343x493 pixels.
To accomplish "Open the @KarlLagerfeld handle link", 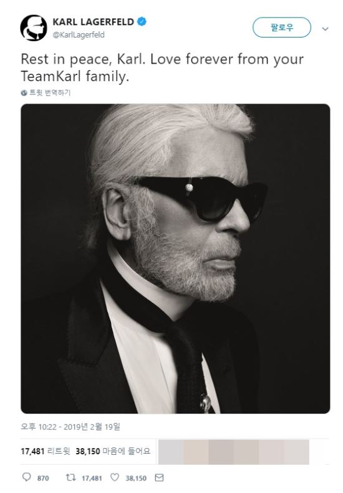I will [79, 35].
